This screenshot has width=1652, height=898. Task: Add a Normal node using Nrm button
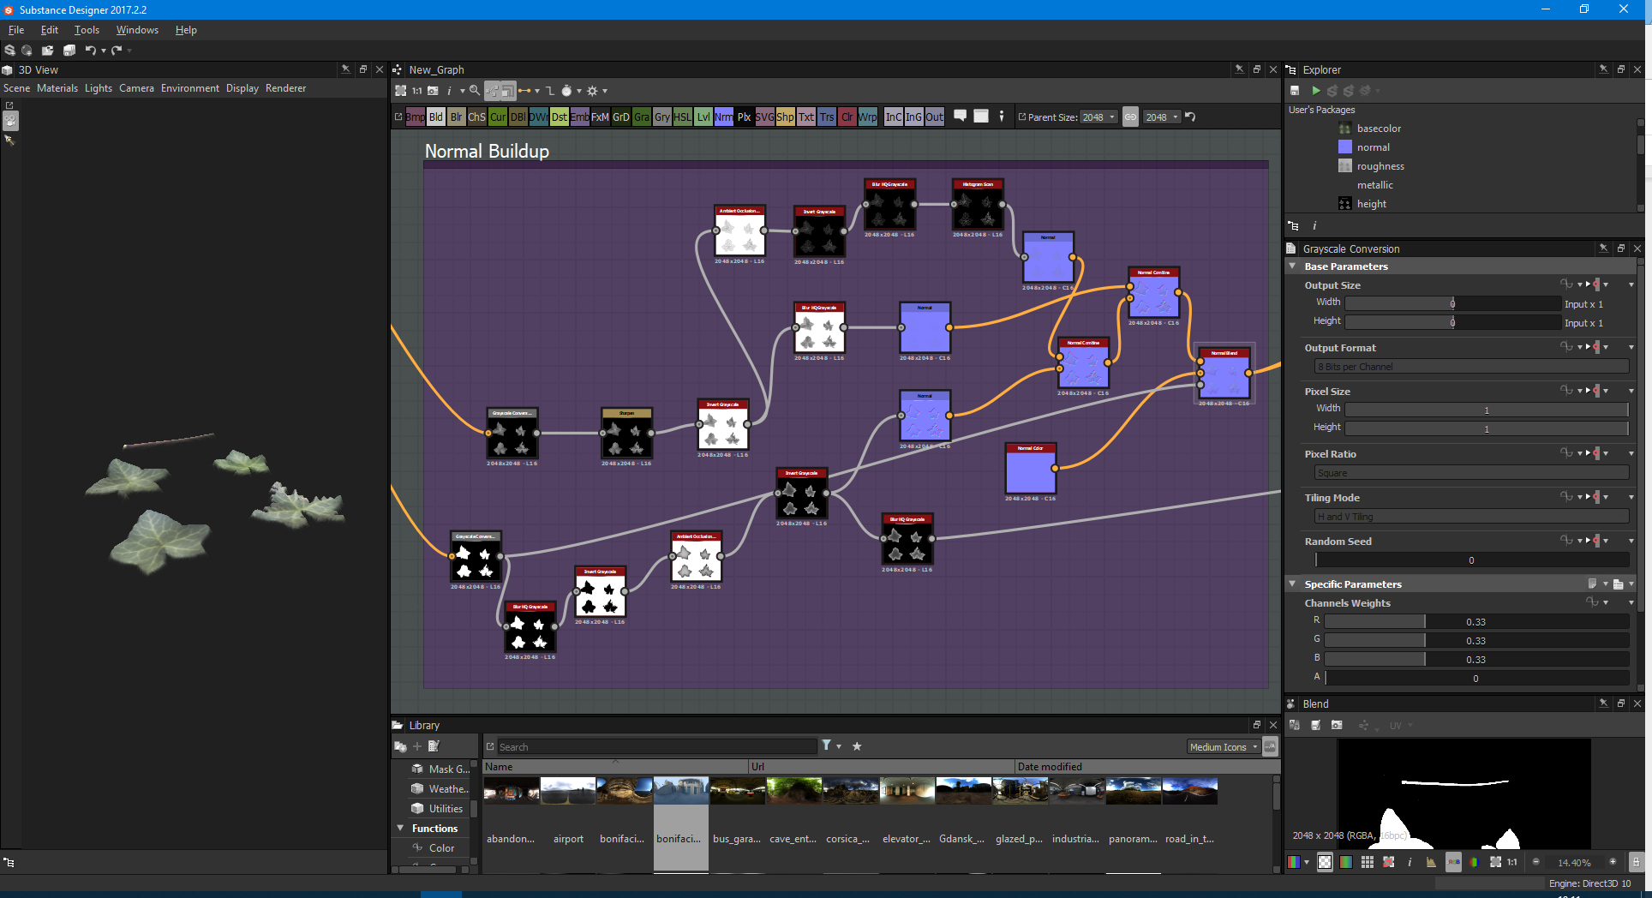[724, 117]
